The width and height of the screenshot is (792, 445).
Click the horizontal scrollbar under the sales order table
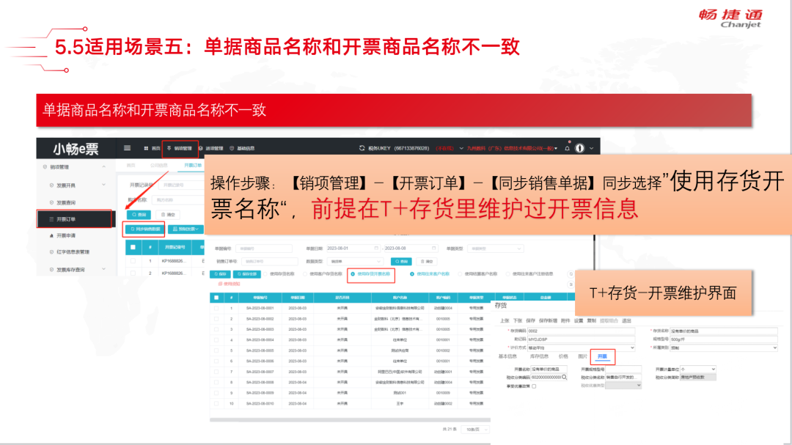[350, 420]
